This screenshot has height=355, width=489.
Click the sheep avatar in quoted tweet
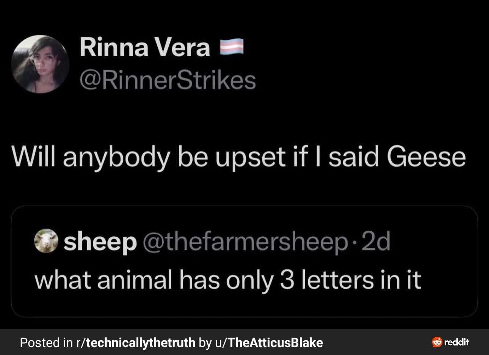pos(46,241)
